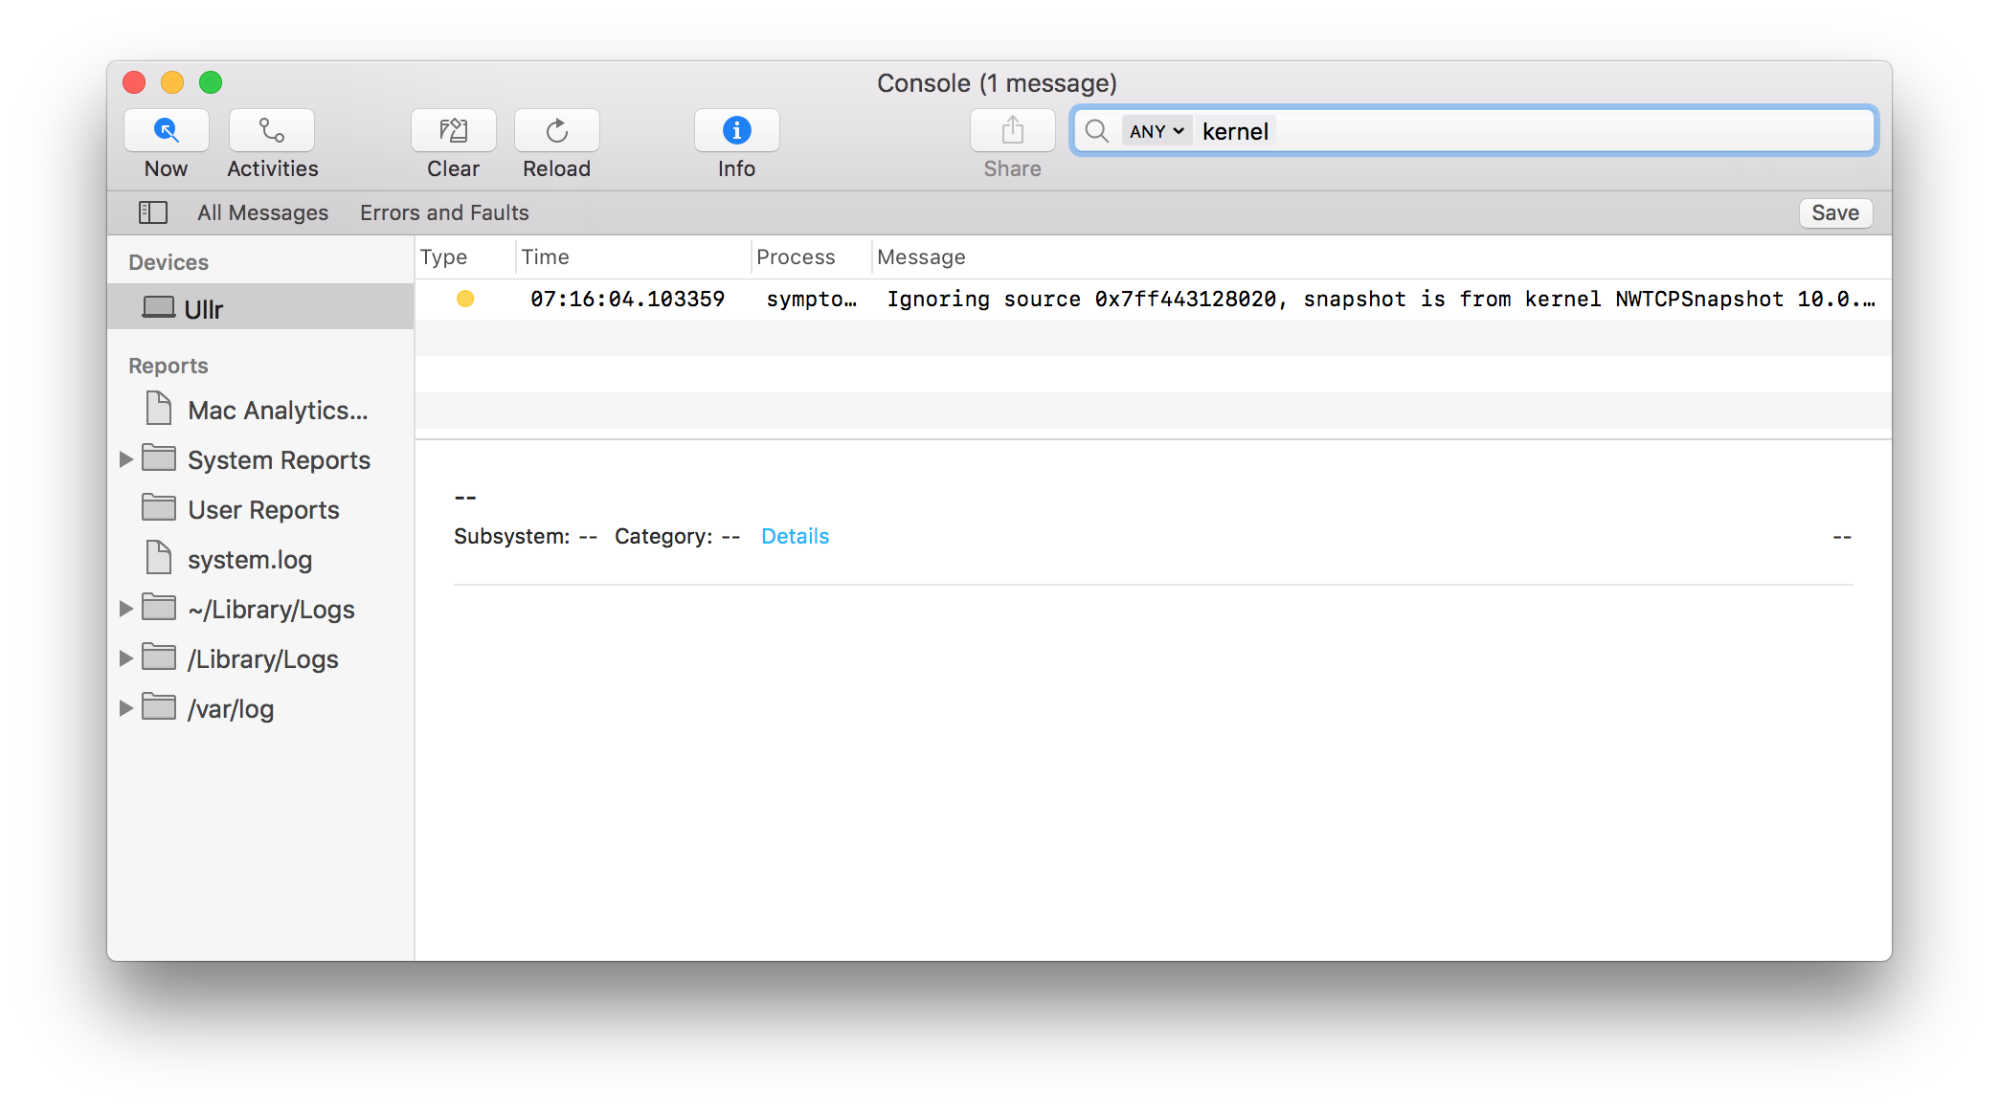Expand the System Reports folder

click(x=126, y=459)
